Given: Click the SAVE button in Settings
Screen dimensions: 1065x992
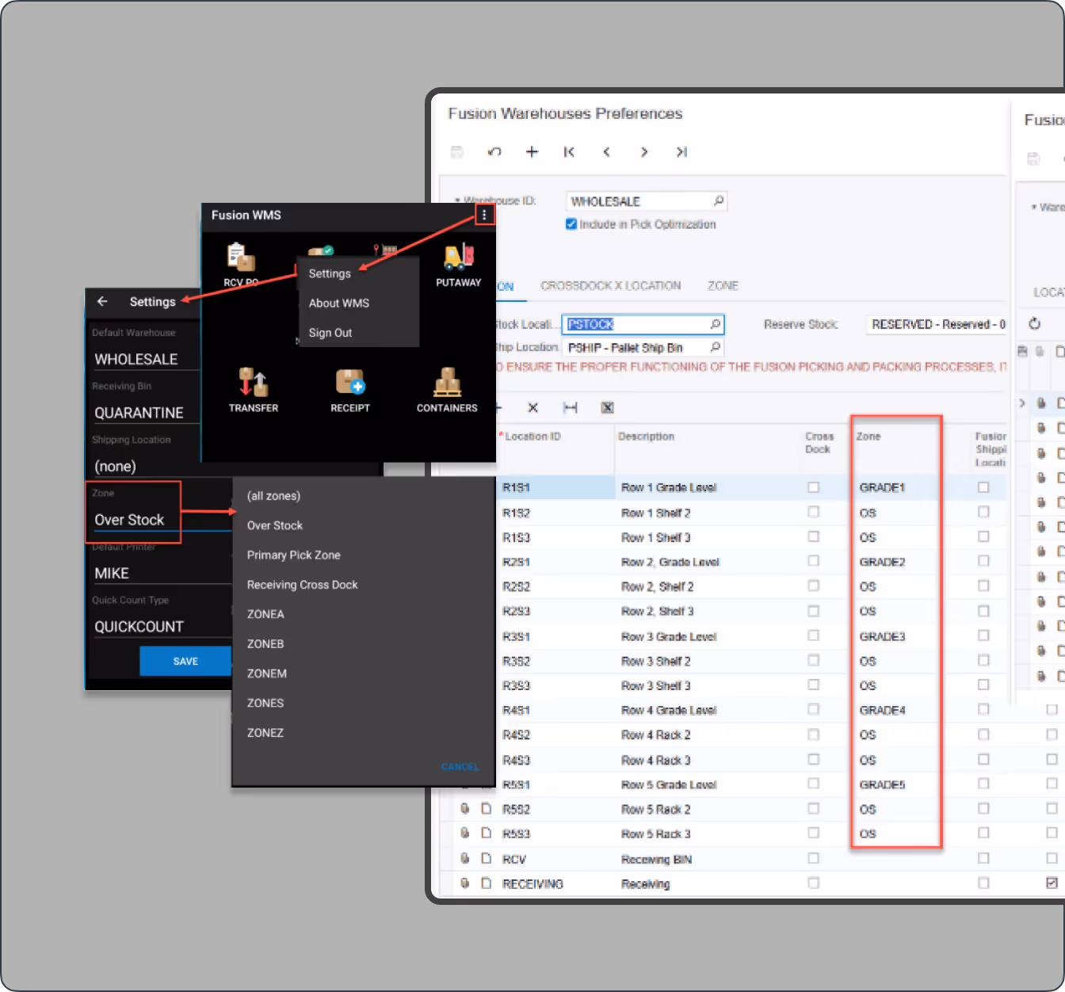Looking at the screenshot, I should point(185,661).
